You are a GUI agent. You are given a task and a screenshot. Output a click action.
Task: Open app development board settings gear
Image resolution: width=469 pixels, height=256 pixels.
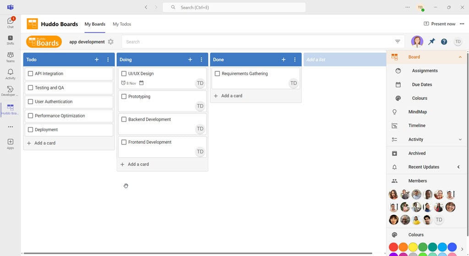coord(111,42)
